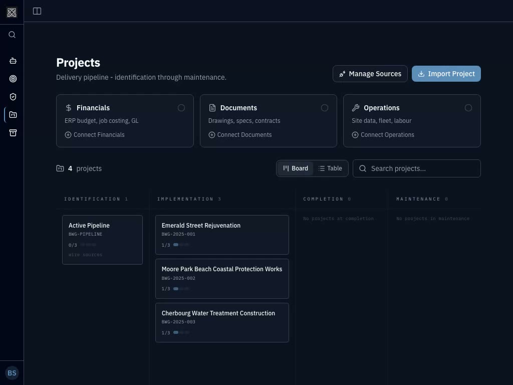Click the Maintenance column header

click(x=422, y=199)
